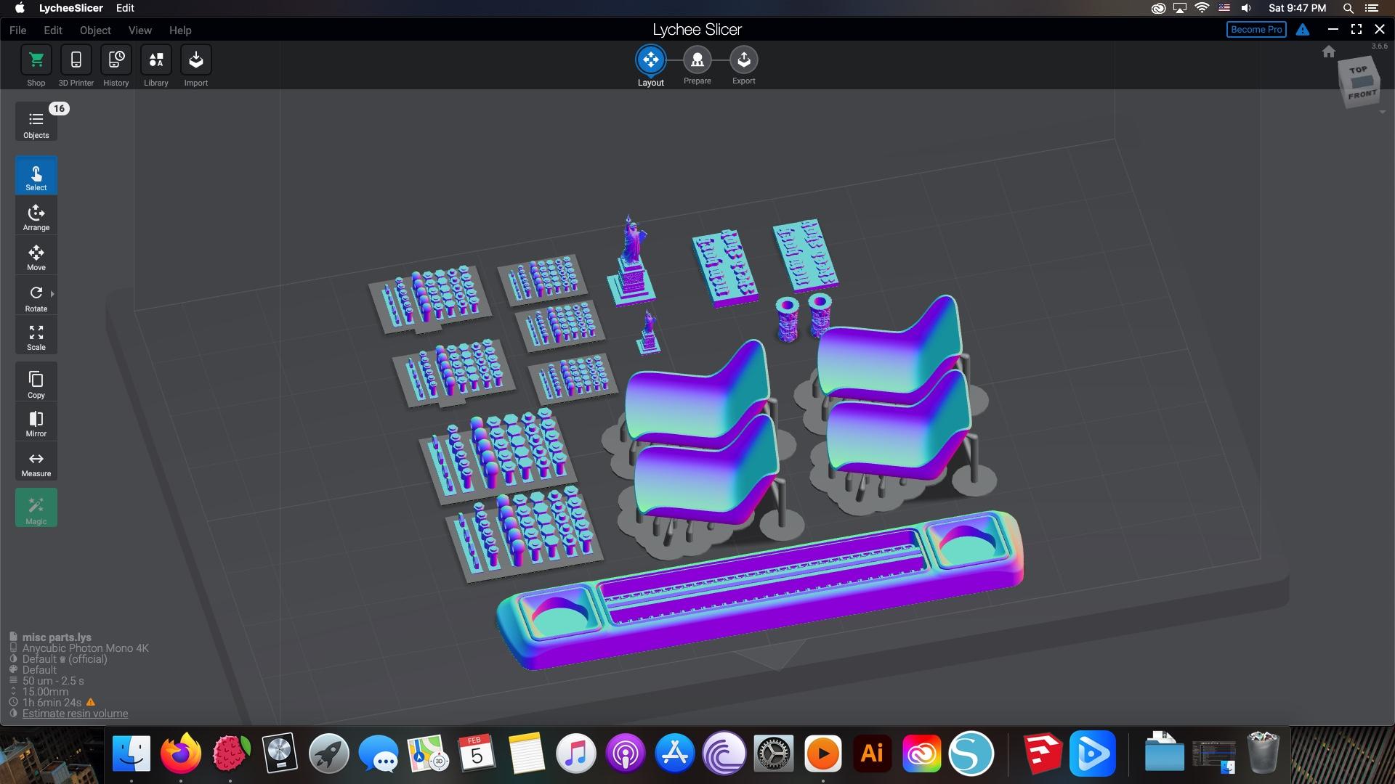The height and width of the screenshot is (784, 1395).
Task: Open the Music app from the dock
Action: coord(576,754)
